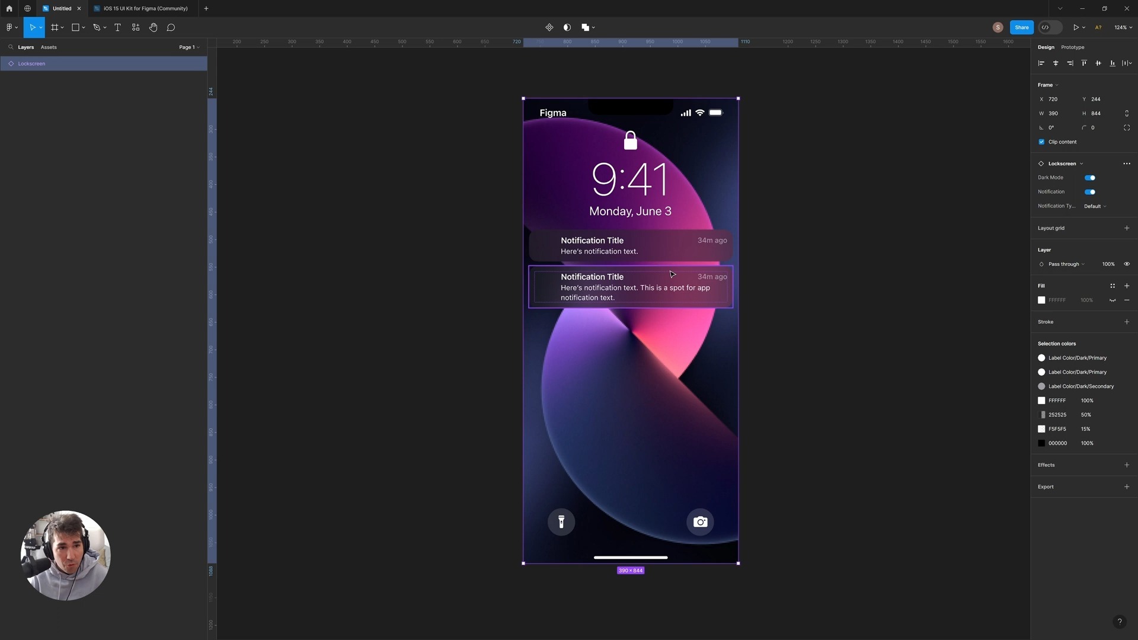The width and height of the screenshot is (1138, 640).
Task: Hide layer using eye icon
Action: pyautogui.click(x=1127, y=264)
